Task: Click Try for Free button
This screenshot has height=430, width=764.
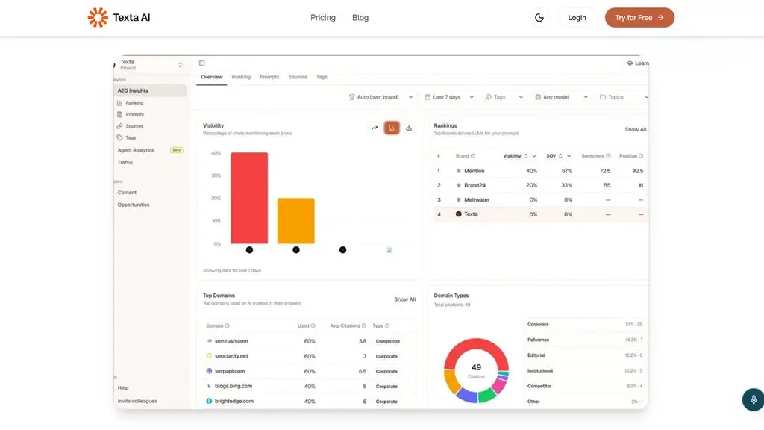Action: [639, 18]
